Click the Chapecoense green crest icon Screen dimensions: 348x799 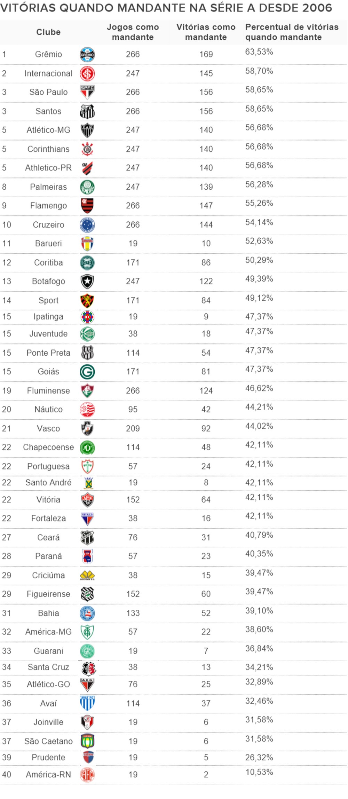pos(87,448)
